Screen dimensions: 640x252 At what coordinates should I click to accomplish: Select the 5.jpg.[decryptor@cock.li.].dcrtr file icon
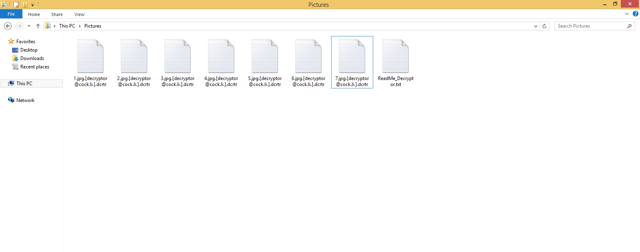tap(265, 56)
